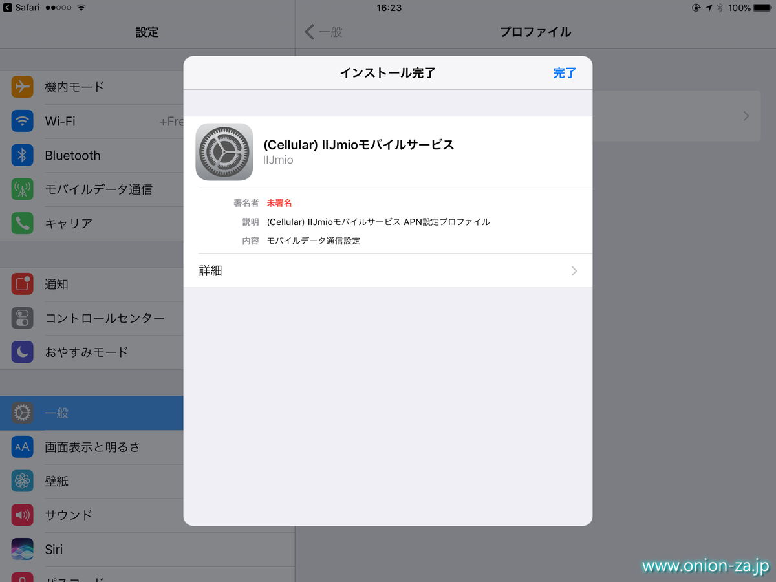Open Bluetooth settings row

coord(92,155)
